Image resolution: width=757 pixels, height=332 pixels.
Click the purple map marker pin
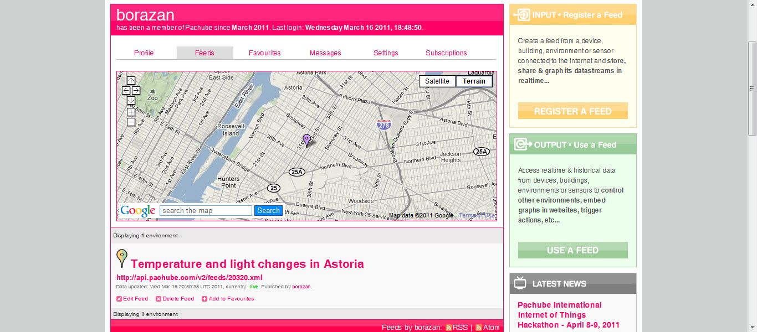click(x=306, y=139)
